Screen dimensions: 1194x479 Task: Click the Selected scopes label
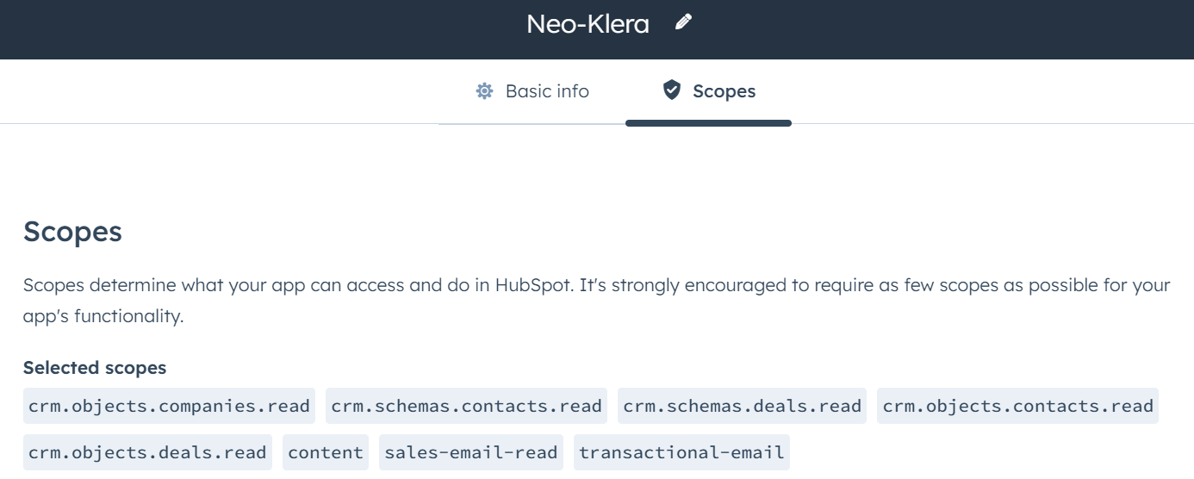[x=95, y=368]
